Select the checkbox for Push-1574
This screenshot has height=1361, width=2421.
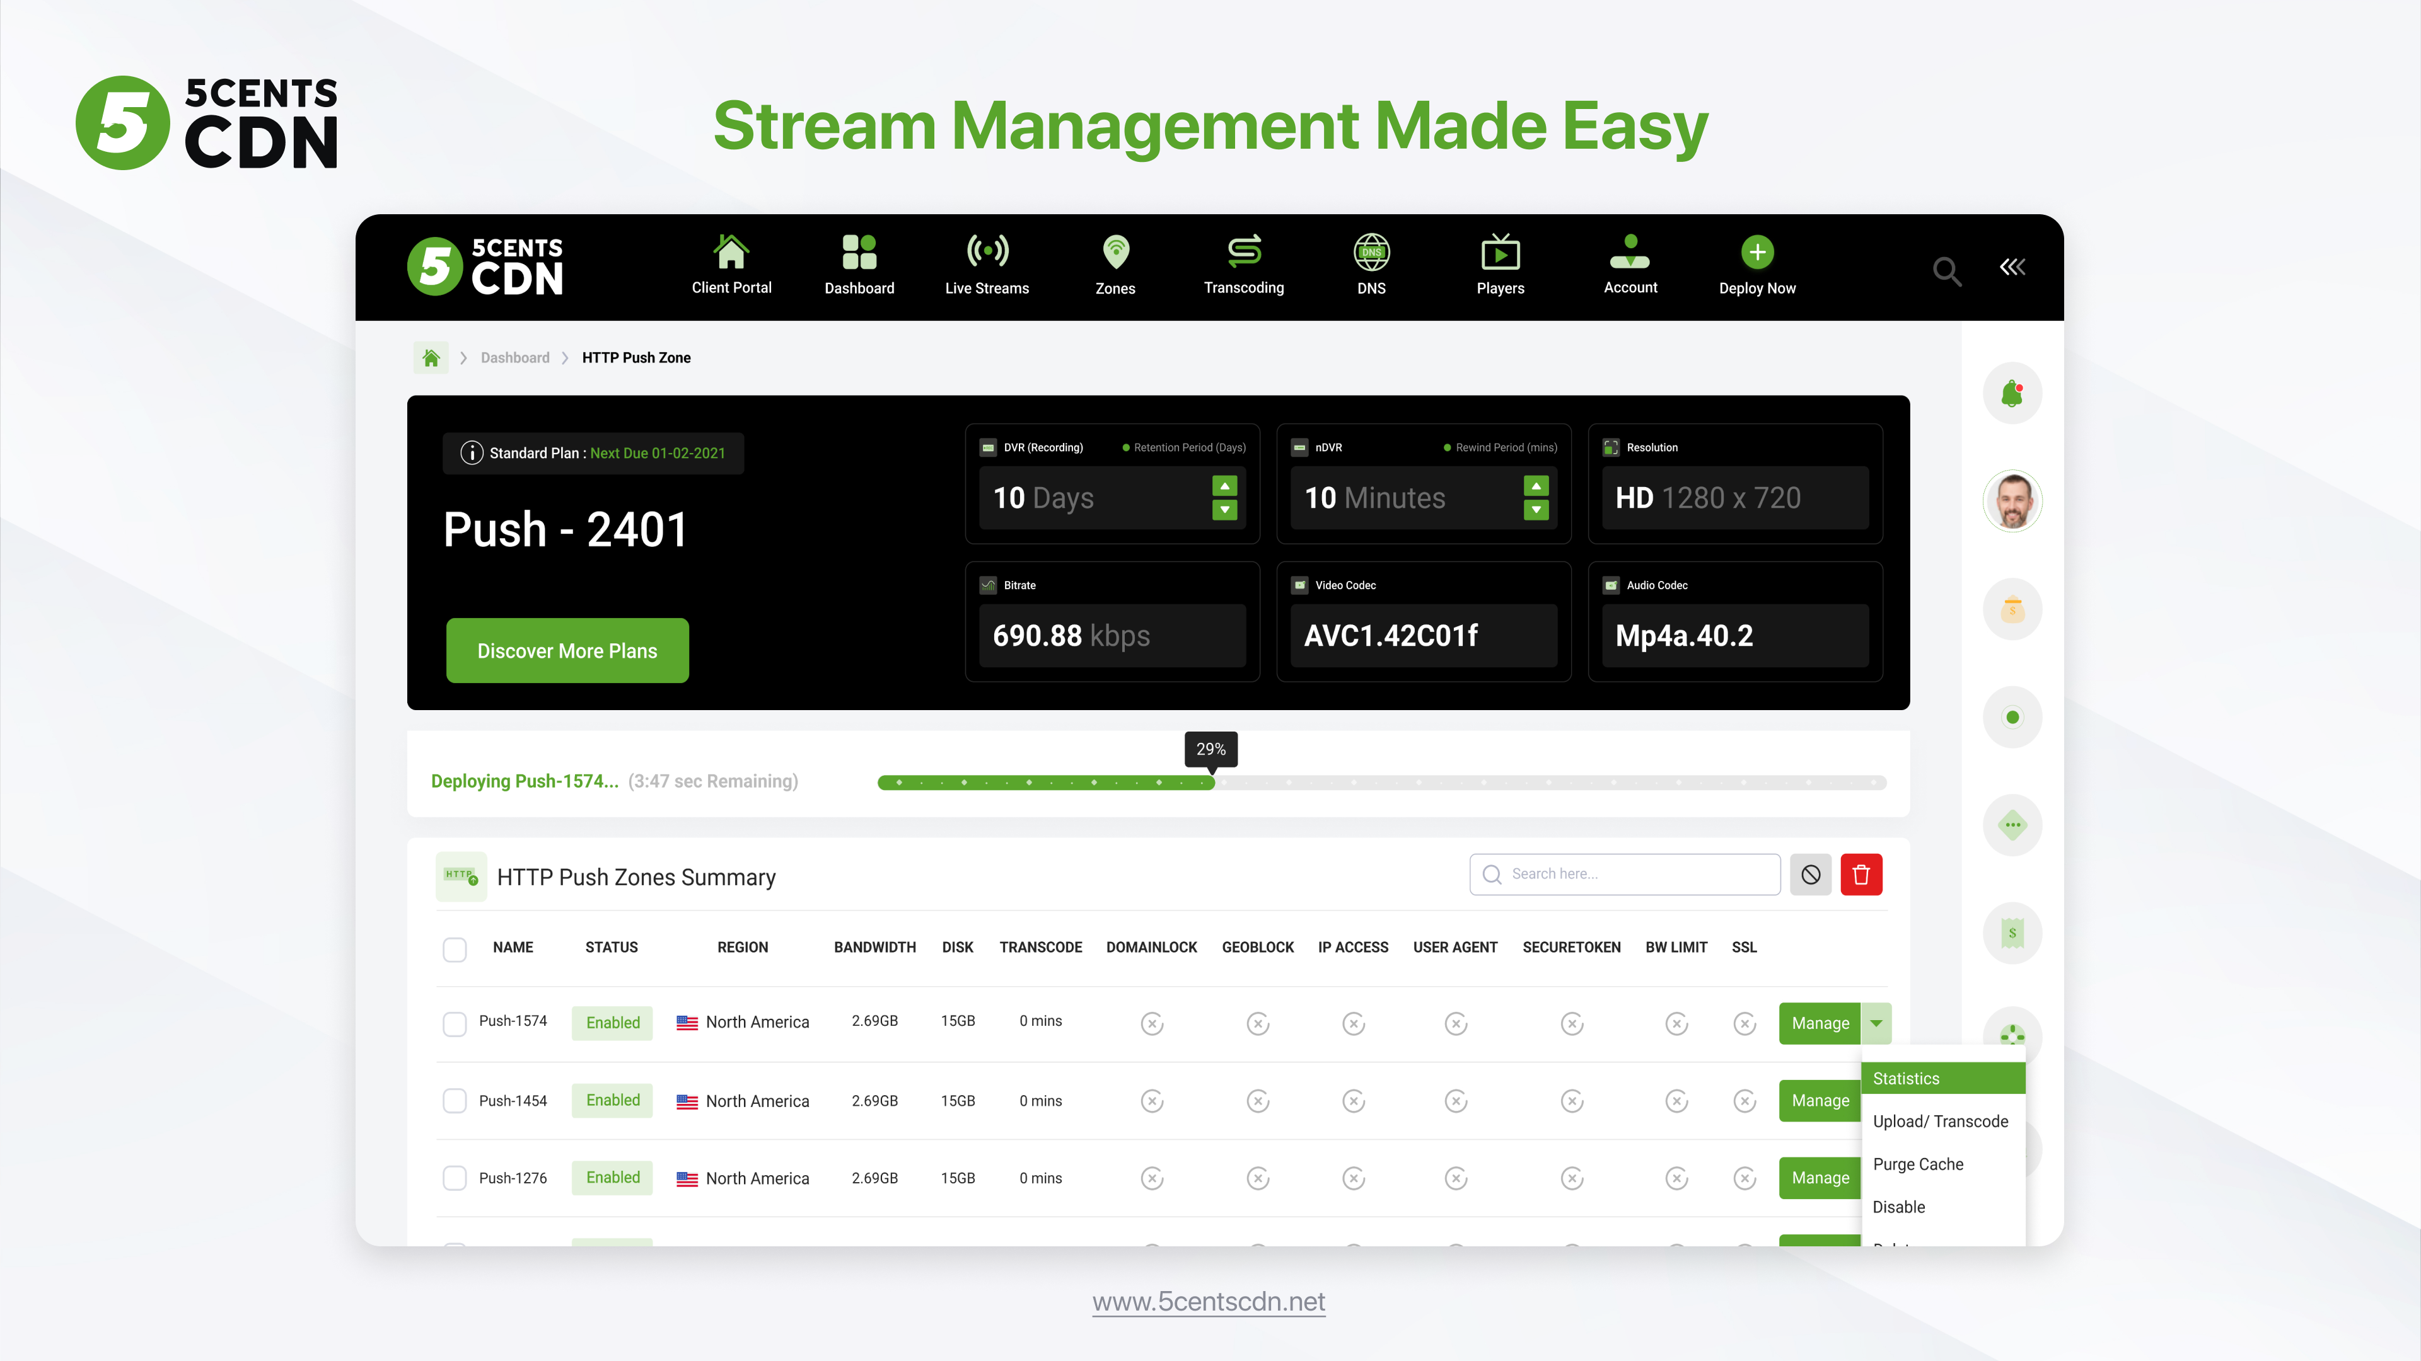pyautogui.click(x=455, y=1023)
